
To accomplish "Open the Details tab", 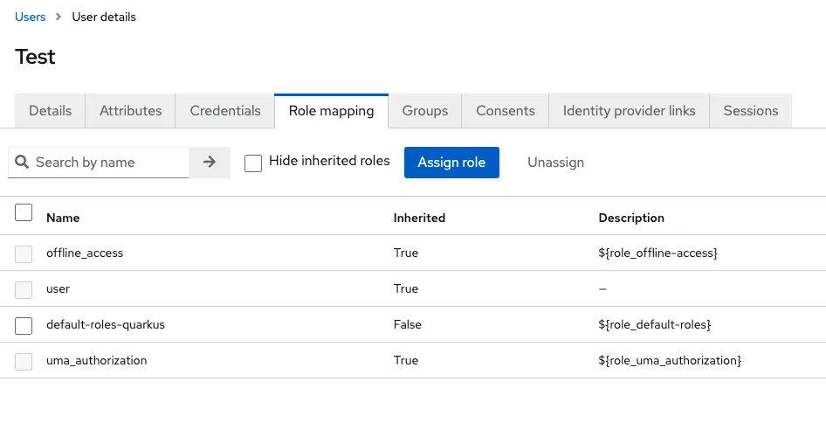I will tap(50, 111).
